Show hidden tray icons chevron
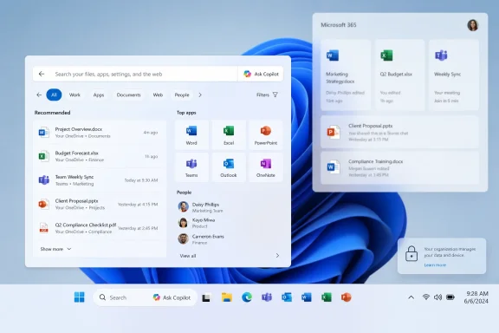This screenshot has height=333, width=499. click(x=412, y=297)
